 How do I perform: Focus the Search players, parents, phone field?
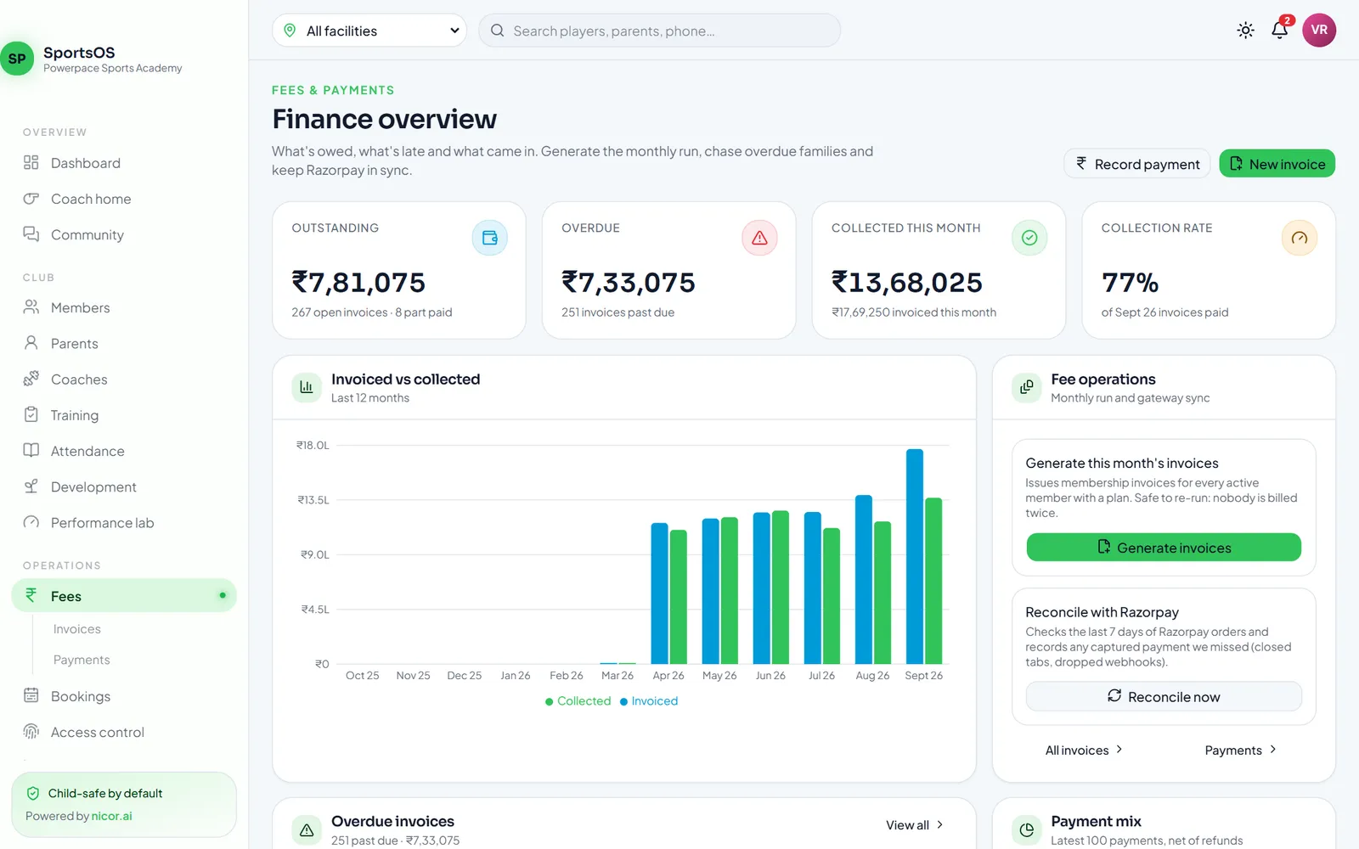(660, 31)
